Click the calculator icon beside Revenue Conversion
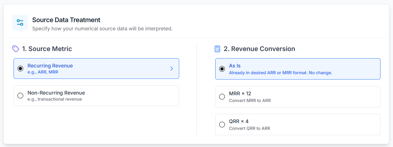Viewport: 393px width, 147px height. coord(217,49)
